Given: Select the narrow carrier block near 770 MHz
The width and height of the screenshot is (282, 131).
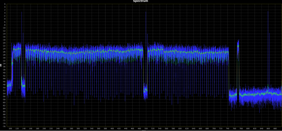Looking at the screenshot, I should point(238,48).
